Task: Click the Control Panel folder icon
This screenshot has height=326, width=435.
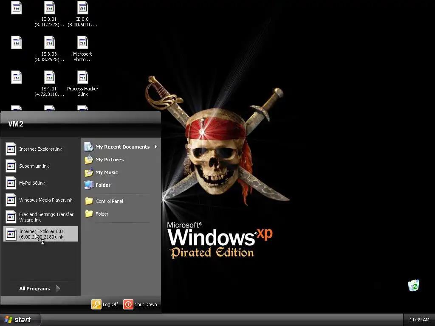Action: [89, 201]
